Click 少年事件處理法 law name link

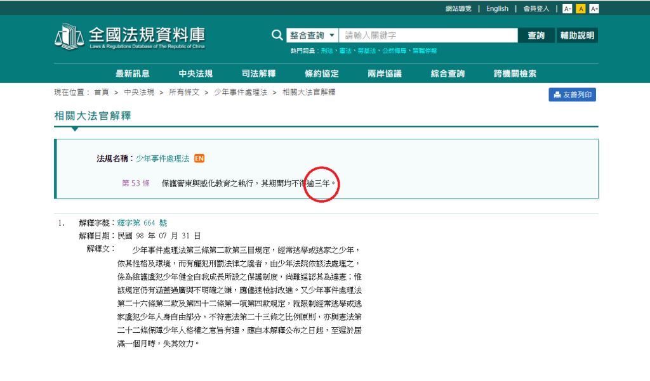click(162, 158)
